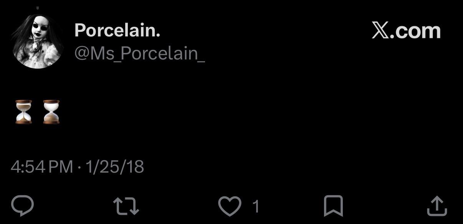Viewport: 463px width, 224px height.
Task: Click the 1/25/18 post date
Action: [x=115, y=166]
